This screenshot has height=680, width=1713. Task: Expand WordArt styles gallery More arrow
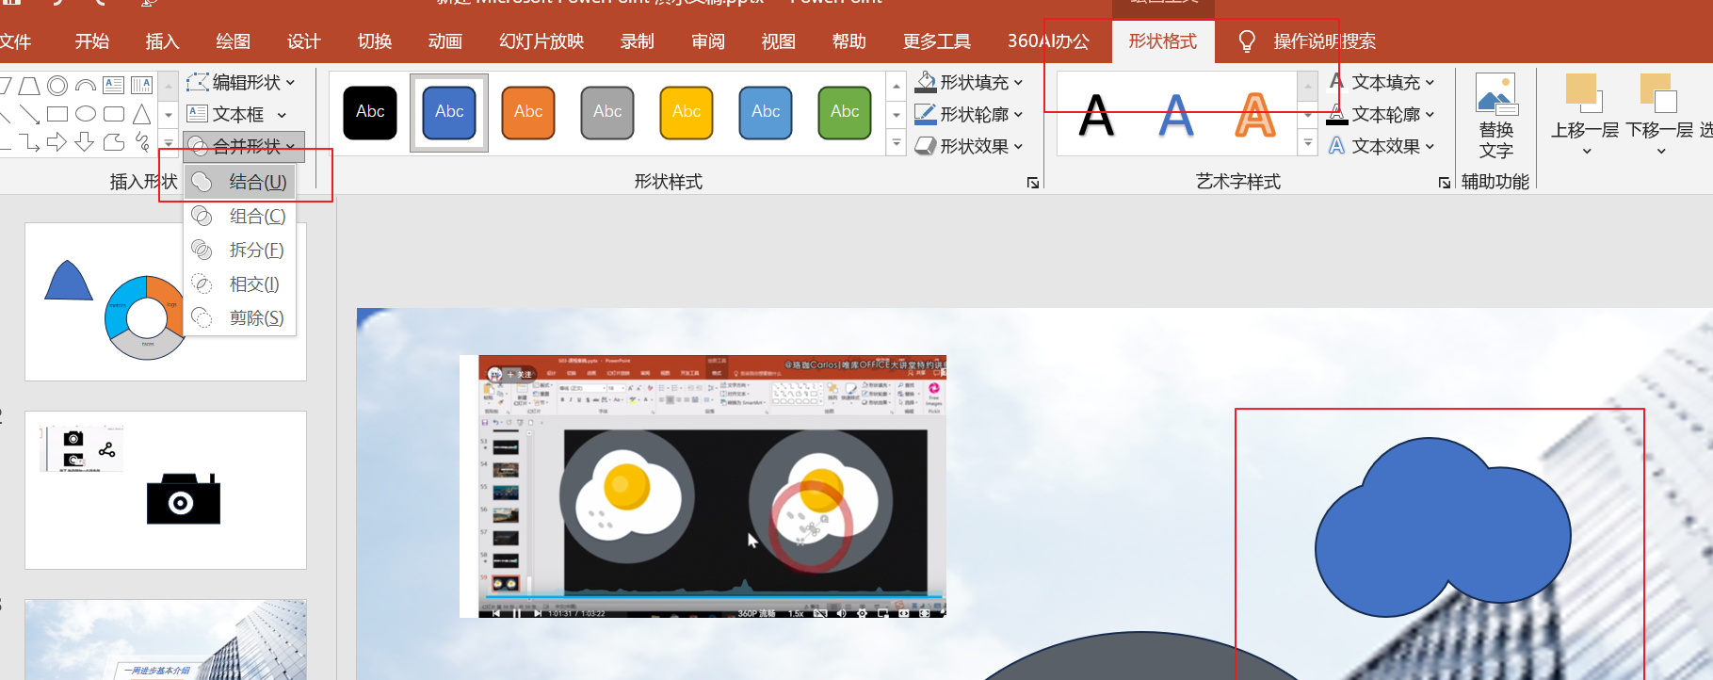point(1307,143)
